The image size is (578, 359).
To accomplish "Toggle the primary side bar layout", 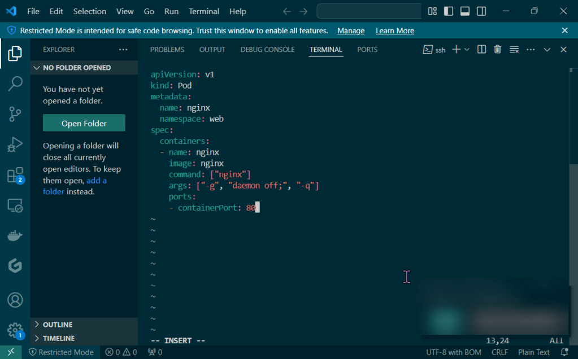I will coord(449,11).
